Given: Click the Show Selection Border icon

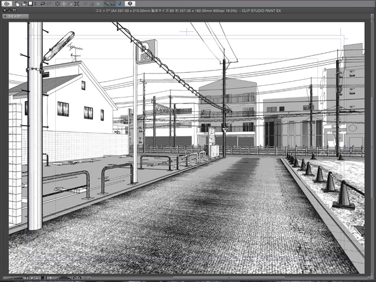Looking at the screenshot, I should pos(98,4).
